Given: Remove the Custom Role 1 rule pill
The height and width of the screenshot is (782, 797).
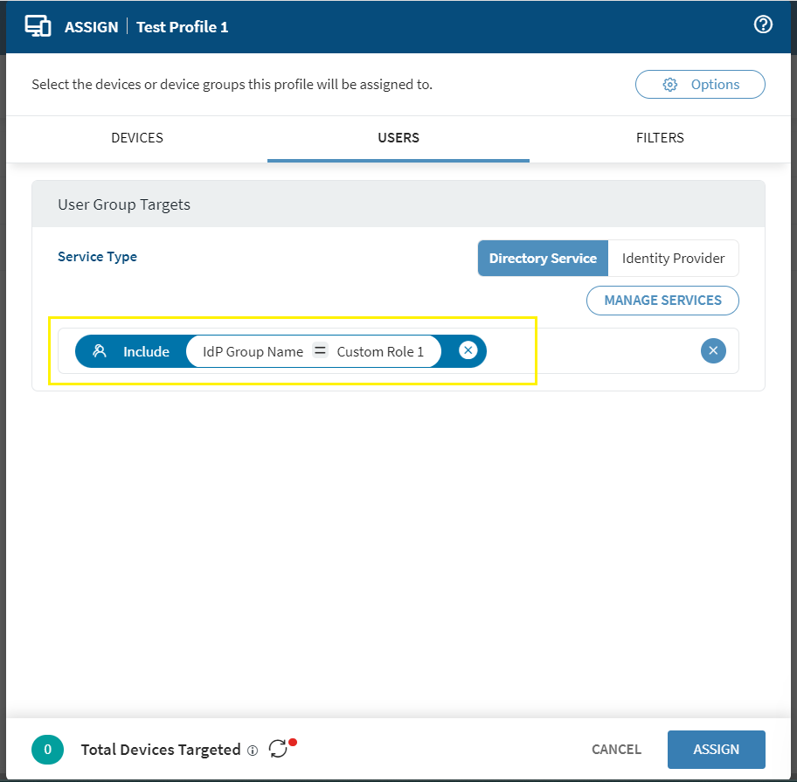Looking at the screenshot, I should click(x=468, y=351).
